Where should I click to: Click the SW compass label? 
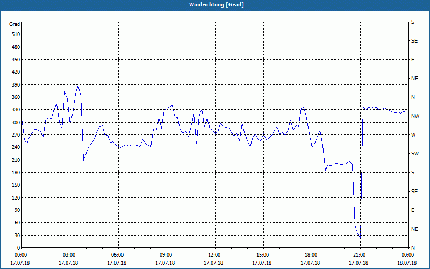[x=415, y=154]
